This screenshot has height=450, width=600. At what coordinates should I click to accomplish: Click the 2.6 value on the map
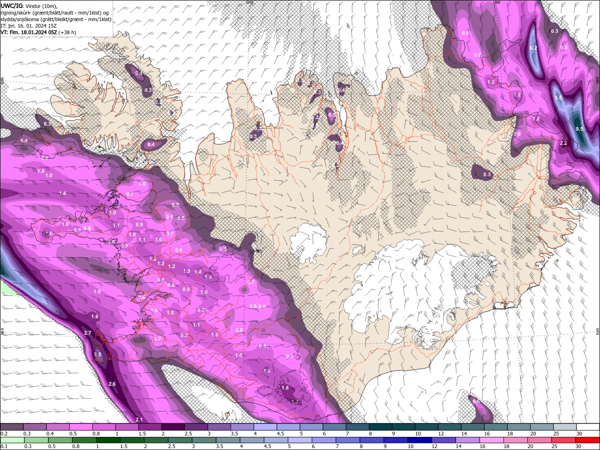(112, 384)
